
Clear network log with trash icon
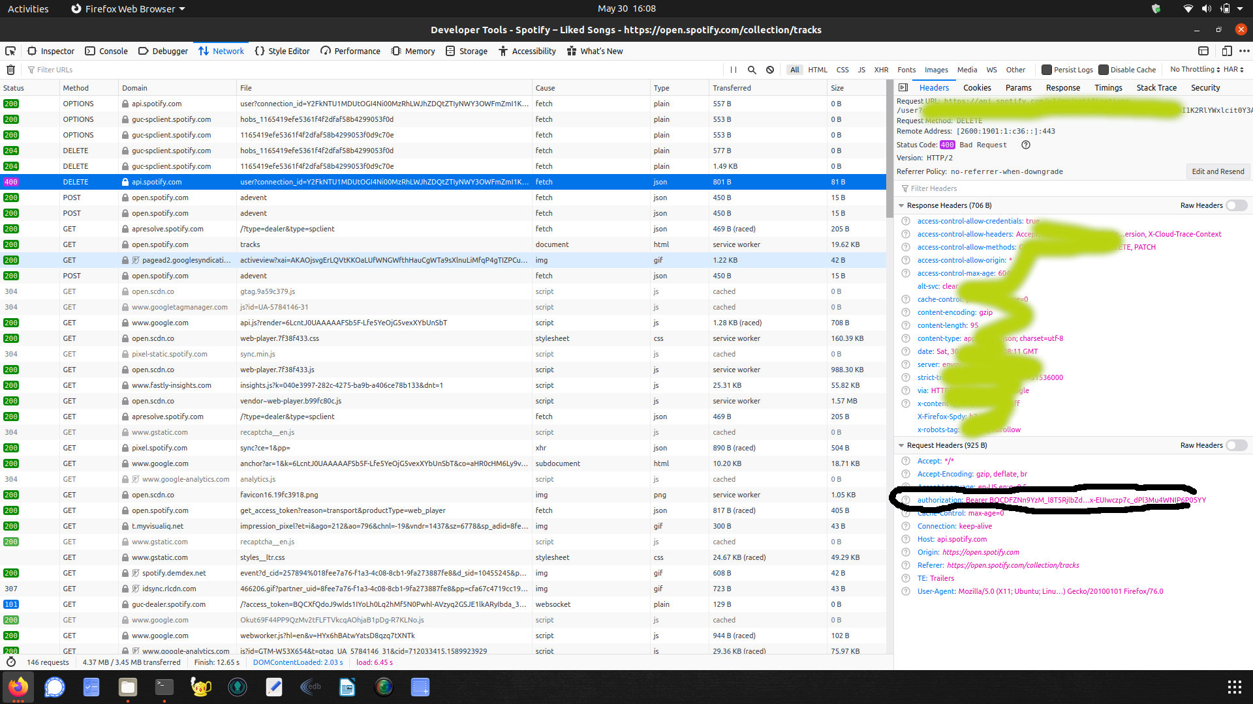tap(10, 70)
